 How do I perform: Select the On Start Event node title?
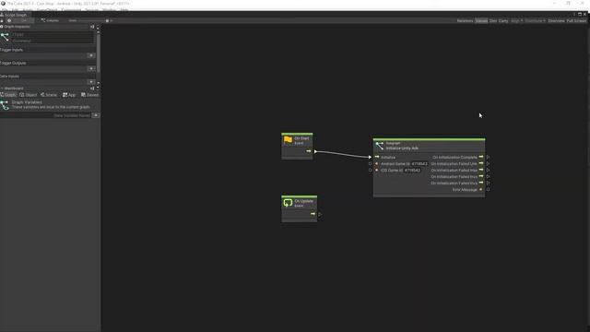tap(301, 138)
